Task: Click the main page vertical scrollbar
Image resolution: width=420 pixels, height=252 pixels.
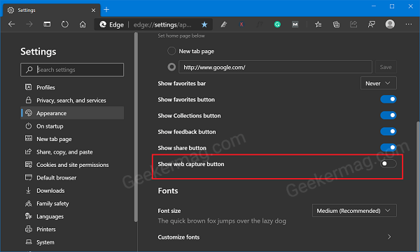Action: click(418, 186)
